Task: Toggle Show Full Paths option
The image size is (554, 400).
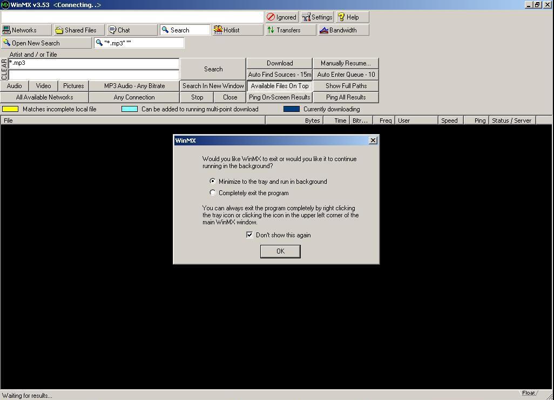Action: [x=346, y=86]
